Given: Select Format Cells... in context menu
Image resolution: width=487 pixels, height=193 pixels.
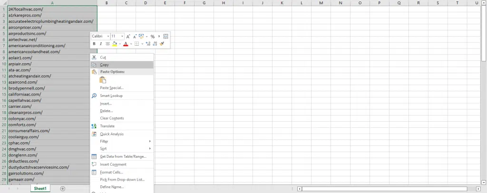Looking at the screenshot, I should [x=111, y=172].
